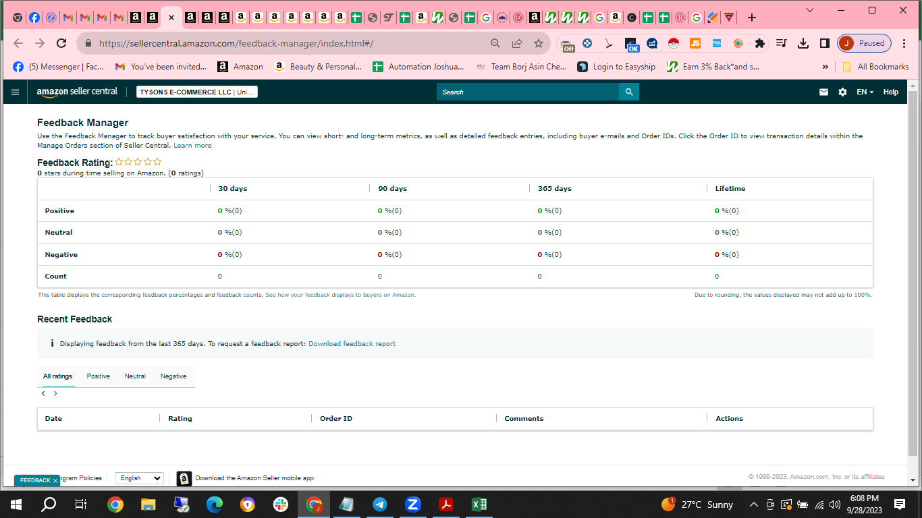The width and height of the screenshot is (922, 518).
Task: Toggle the Chrome side panel
Action: [x=825, y=43]
